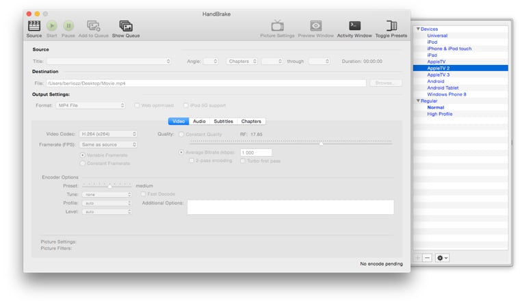This screenshot has width=520, height=301.
Task: Switch to the Audio tab
Action: (x=199, y=121)
